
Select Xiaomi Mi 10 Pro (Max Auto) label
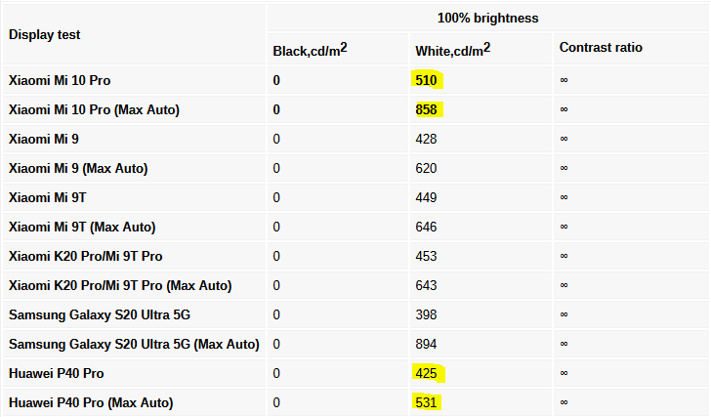[94, 109]
